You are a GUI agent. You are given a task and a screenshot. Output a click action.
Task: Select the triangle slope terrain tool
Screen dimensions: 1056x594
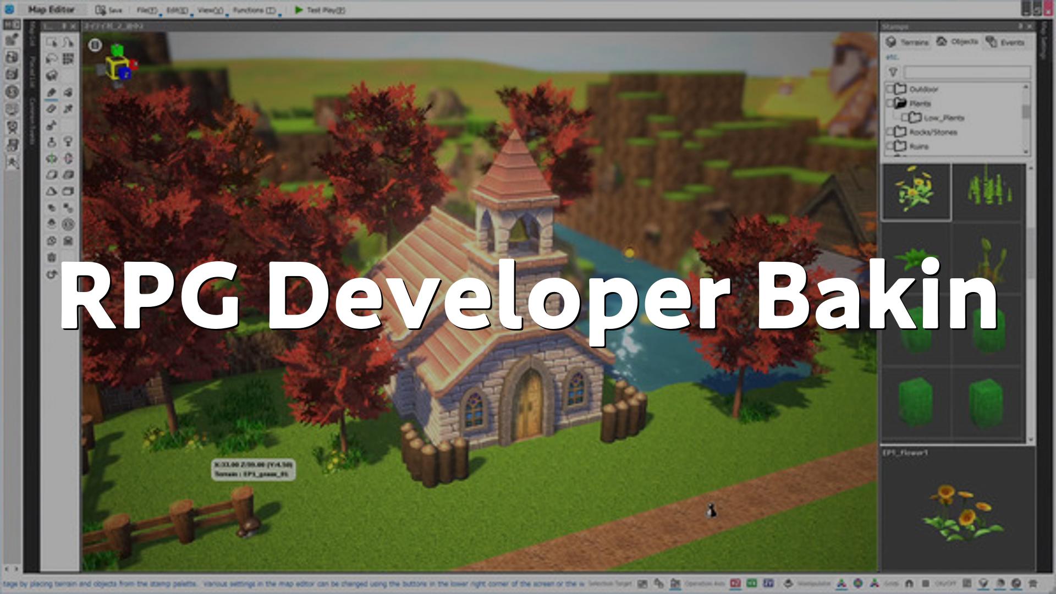(52, 191)
